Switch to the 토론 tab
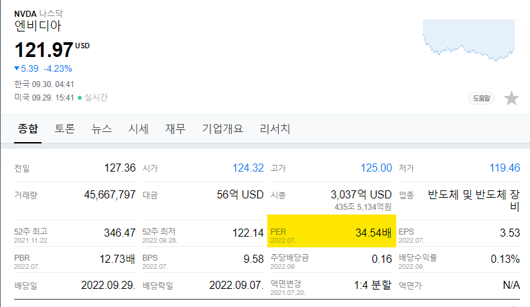Viewport: 530px width, 307px height. click(64, 129)
